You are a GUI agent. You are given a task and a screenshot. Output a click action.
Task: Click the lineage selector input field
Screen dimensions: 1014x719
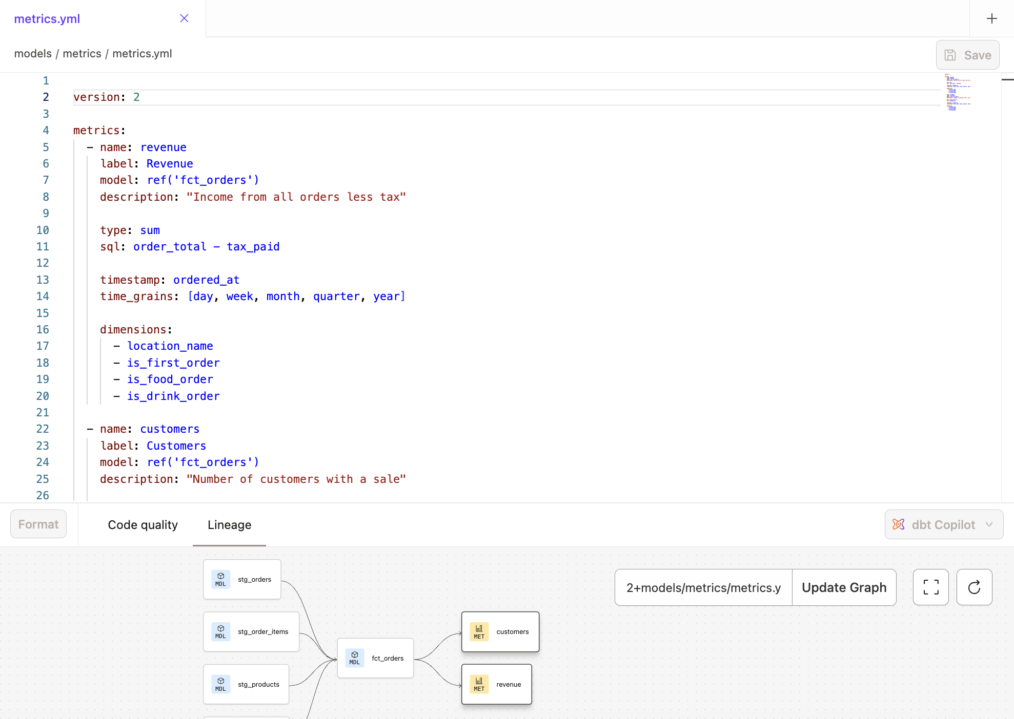point(702,587)
